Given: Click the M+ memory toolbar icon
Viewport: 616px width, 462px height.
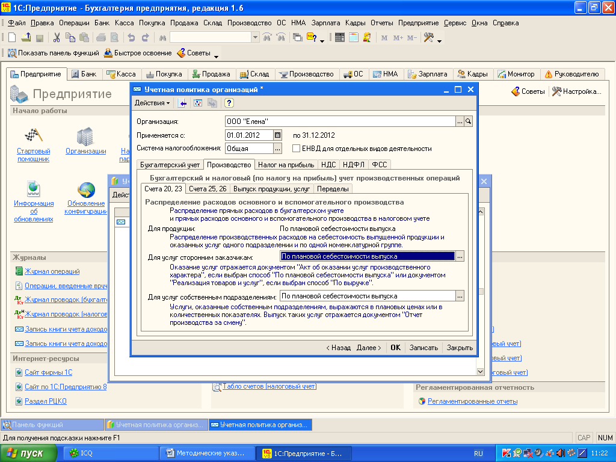Looking at the screenshot, I should point(398,38).
